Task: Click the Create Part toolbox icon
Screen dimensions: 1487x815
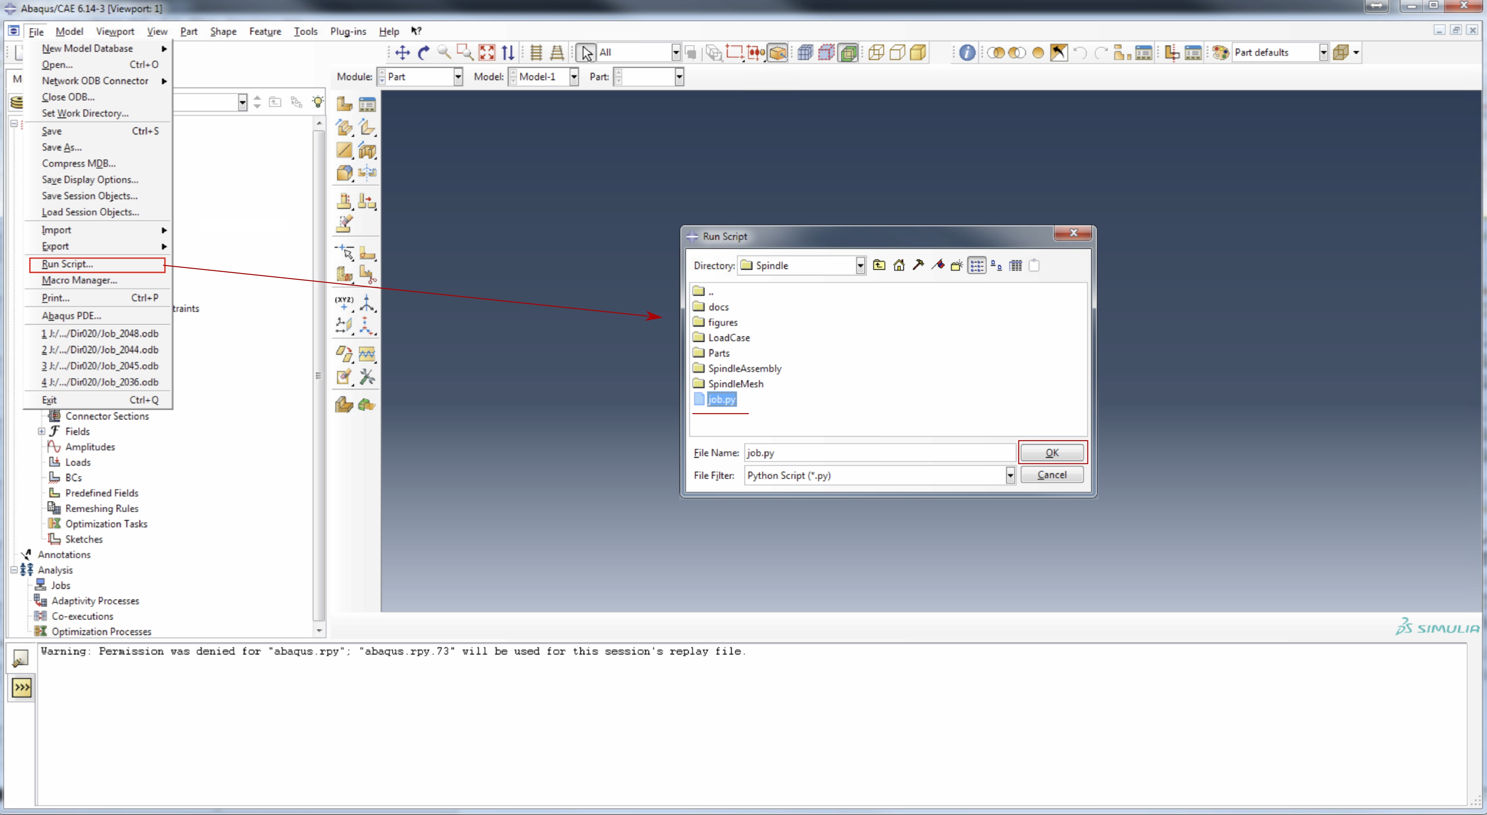Action: 344,104
